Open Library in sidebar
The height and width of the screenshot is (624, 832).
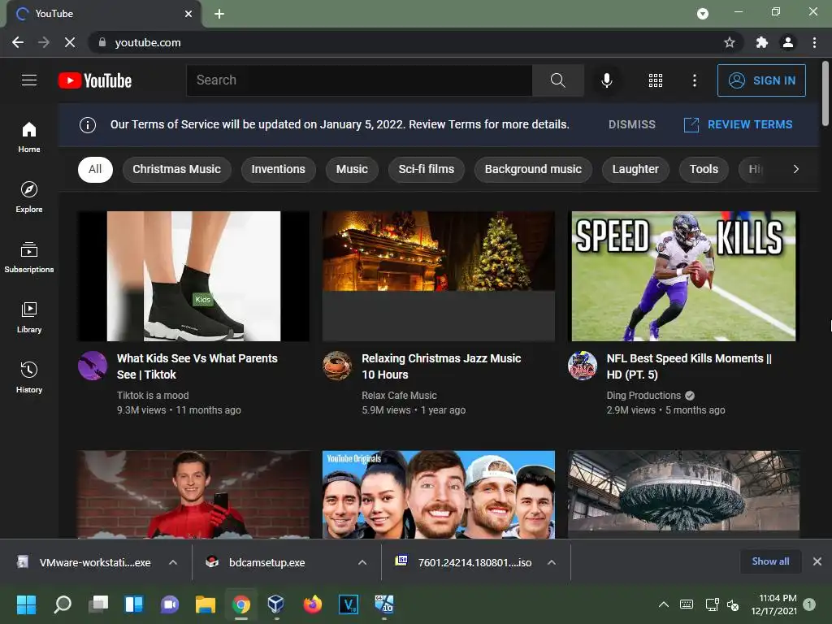coord(29,318)
